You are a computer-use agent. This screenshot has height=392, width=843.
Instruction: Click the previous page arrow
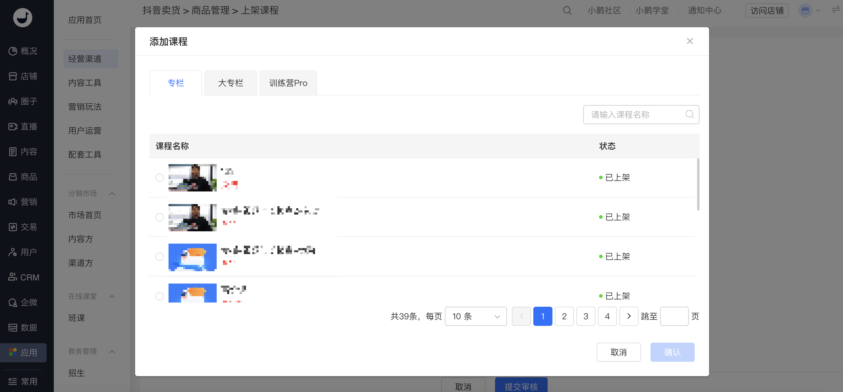521,316
